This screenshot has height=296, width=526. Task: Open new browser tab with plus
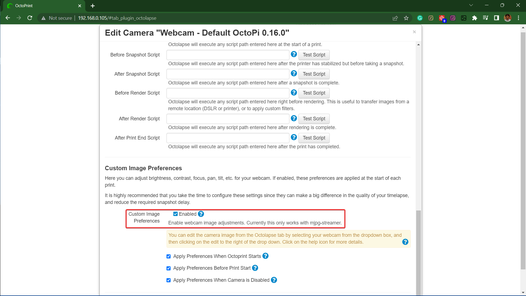93,6
